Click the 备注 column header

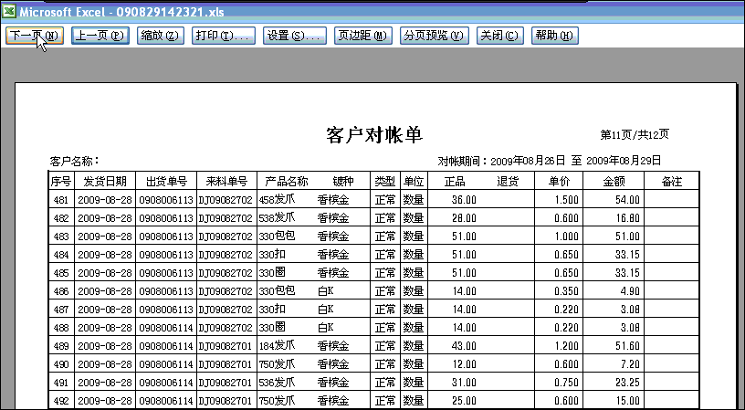click(x=672, y=181)
